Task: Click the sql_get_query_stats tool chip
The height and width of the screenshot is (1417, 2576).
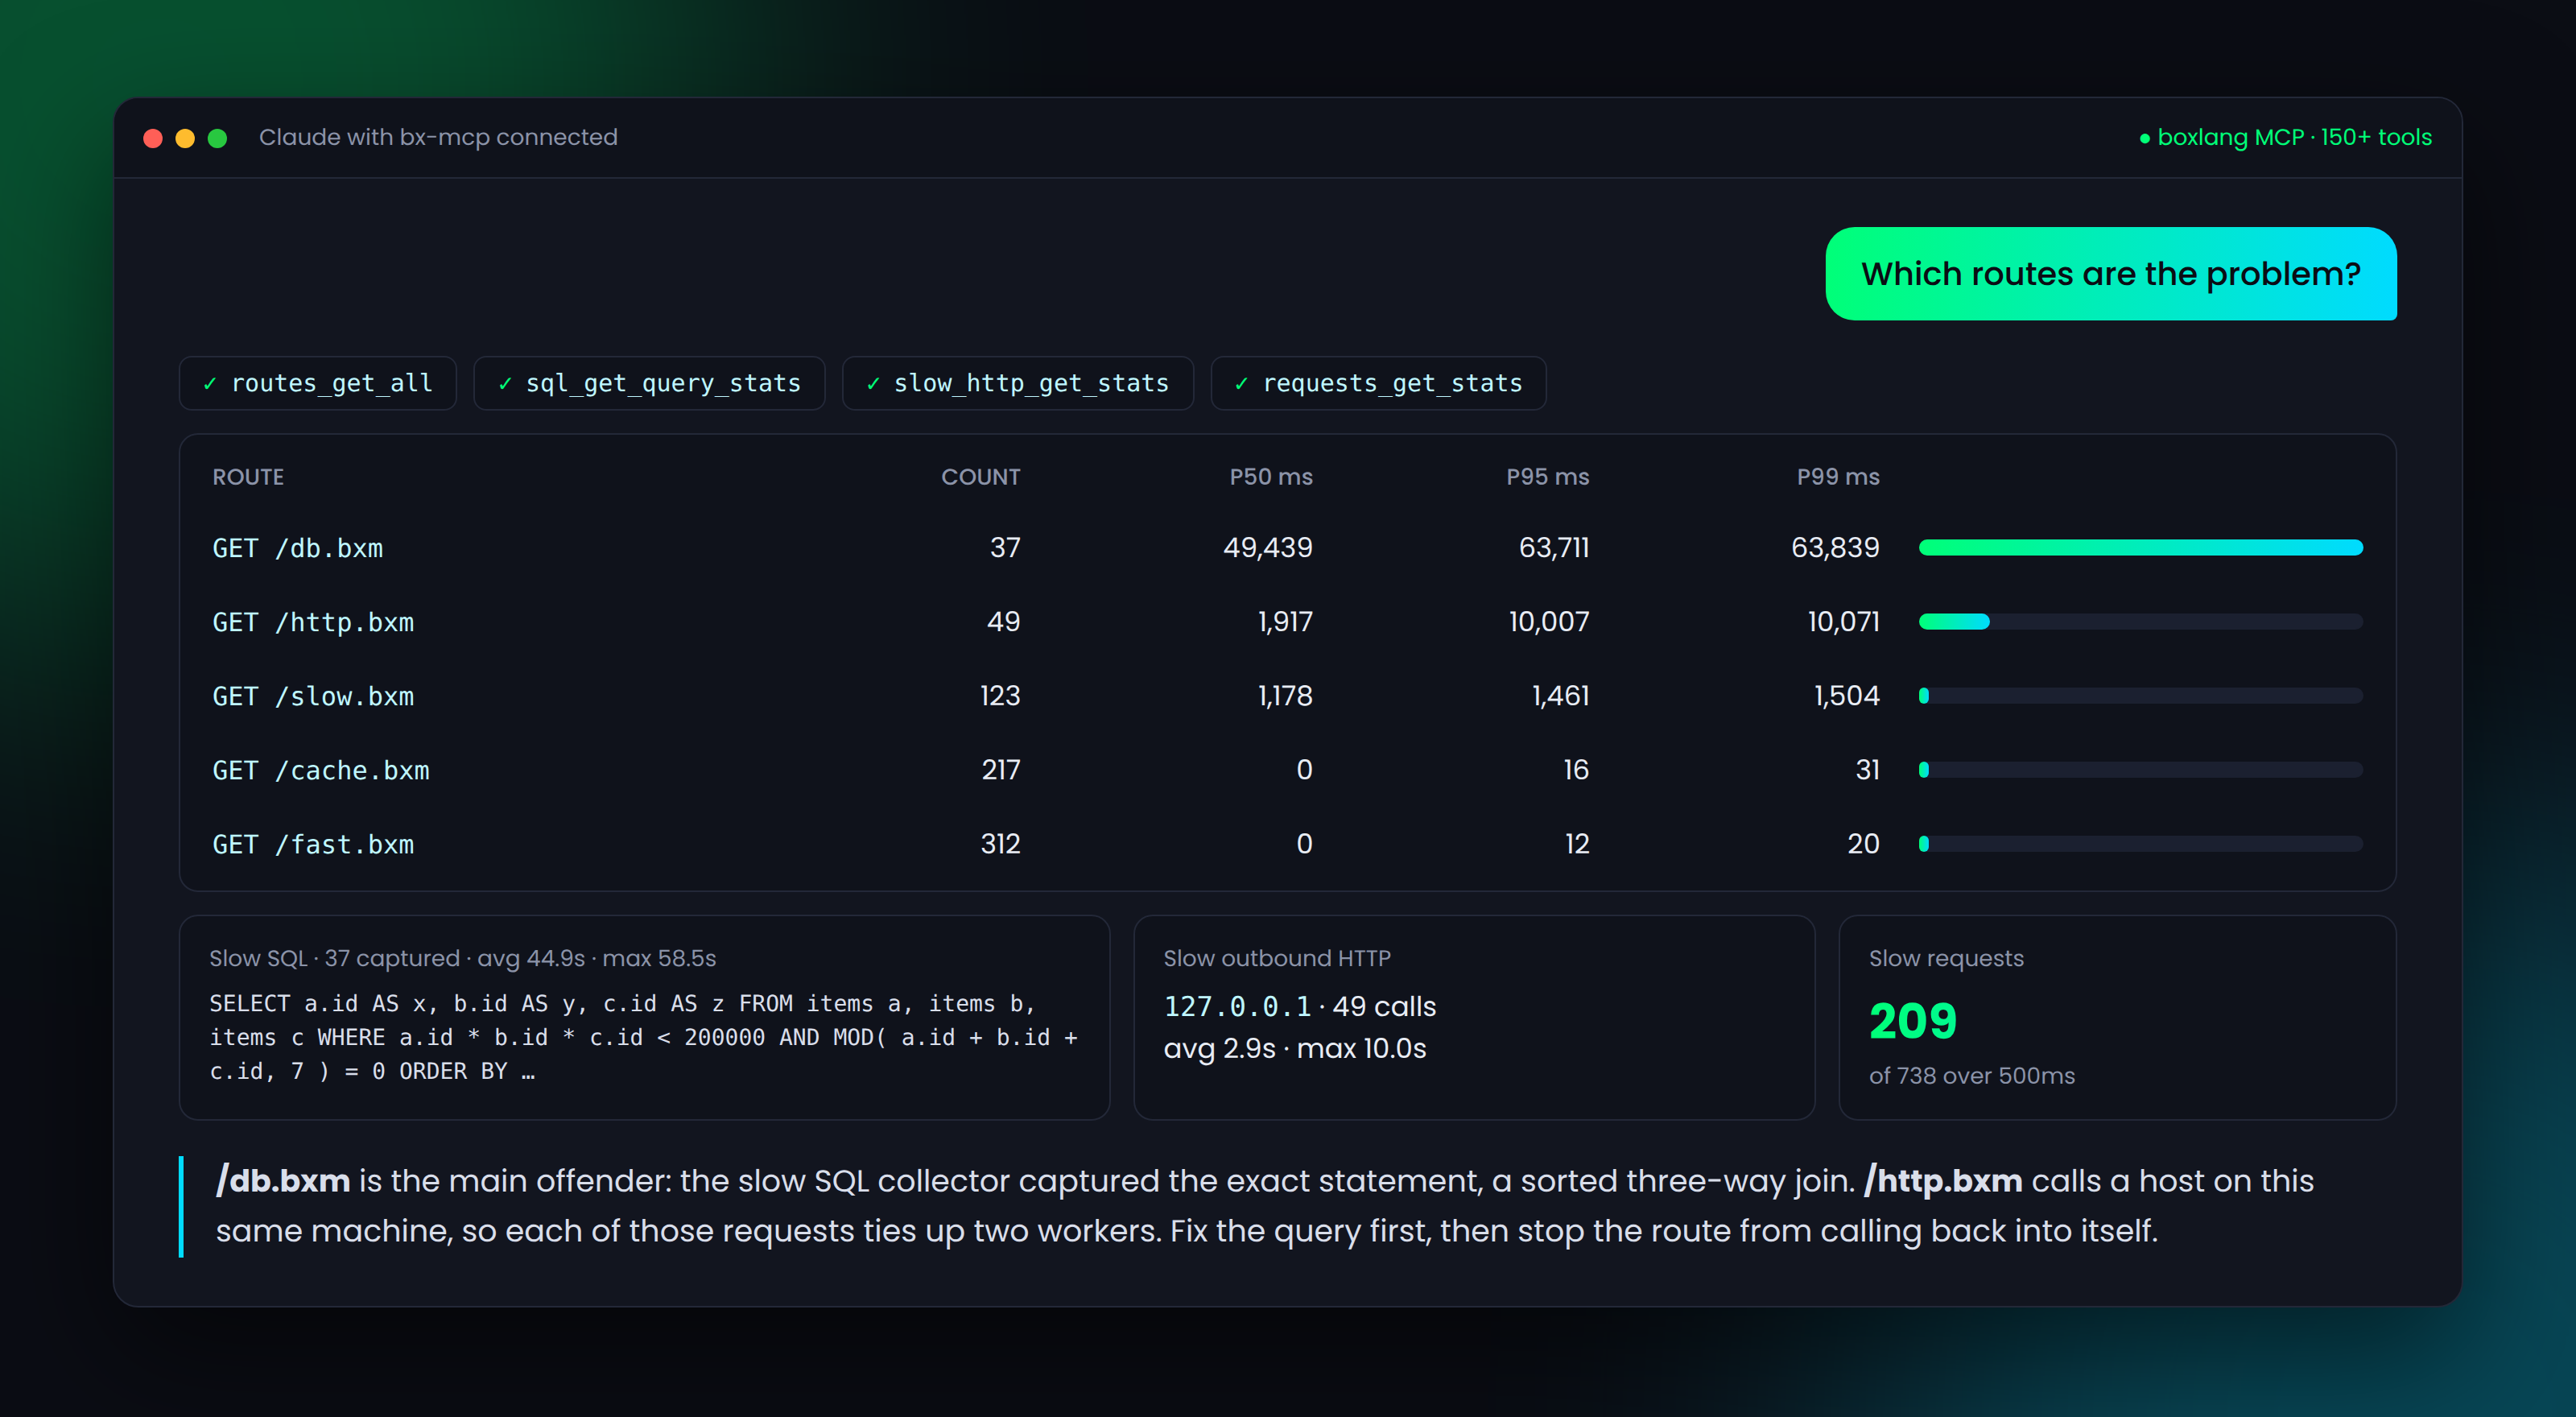Action: [x=649, y=383]
